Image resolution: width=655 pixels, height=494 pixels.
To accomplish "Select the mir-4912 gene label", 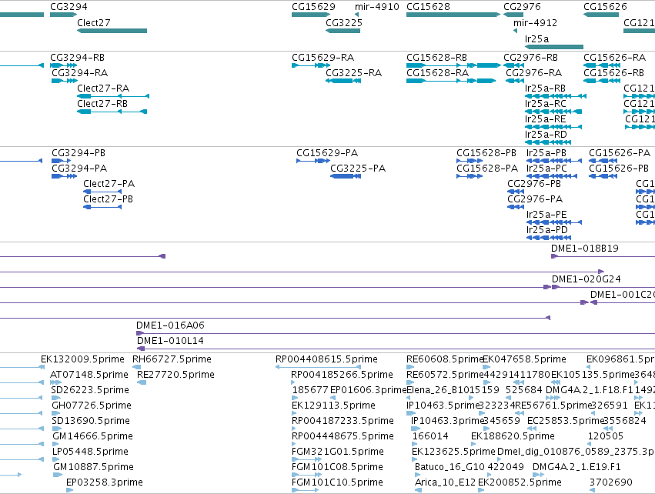I will (x=535, y=23).
